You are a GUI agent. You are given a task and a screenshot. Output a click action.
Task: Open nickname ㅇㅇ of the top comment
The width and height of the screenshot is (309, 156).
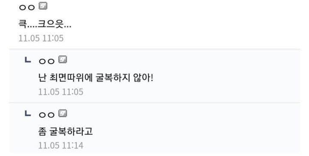click(x=27, y=7)
